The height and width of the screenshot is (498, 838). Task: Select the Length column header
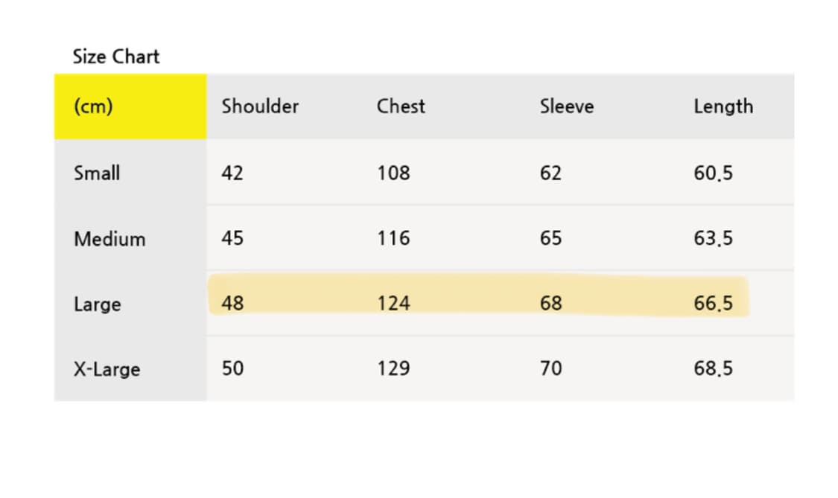723,106
